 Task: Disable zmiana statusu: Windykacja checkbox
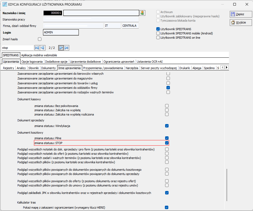(167, 126)
